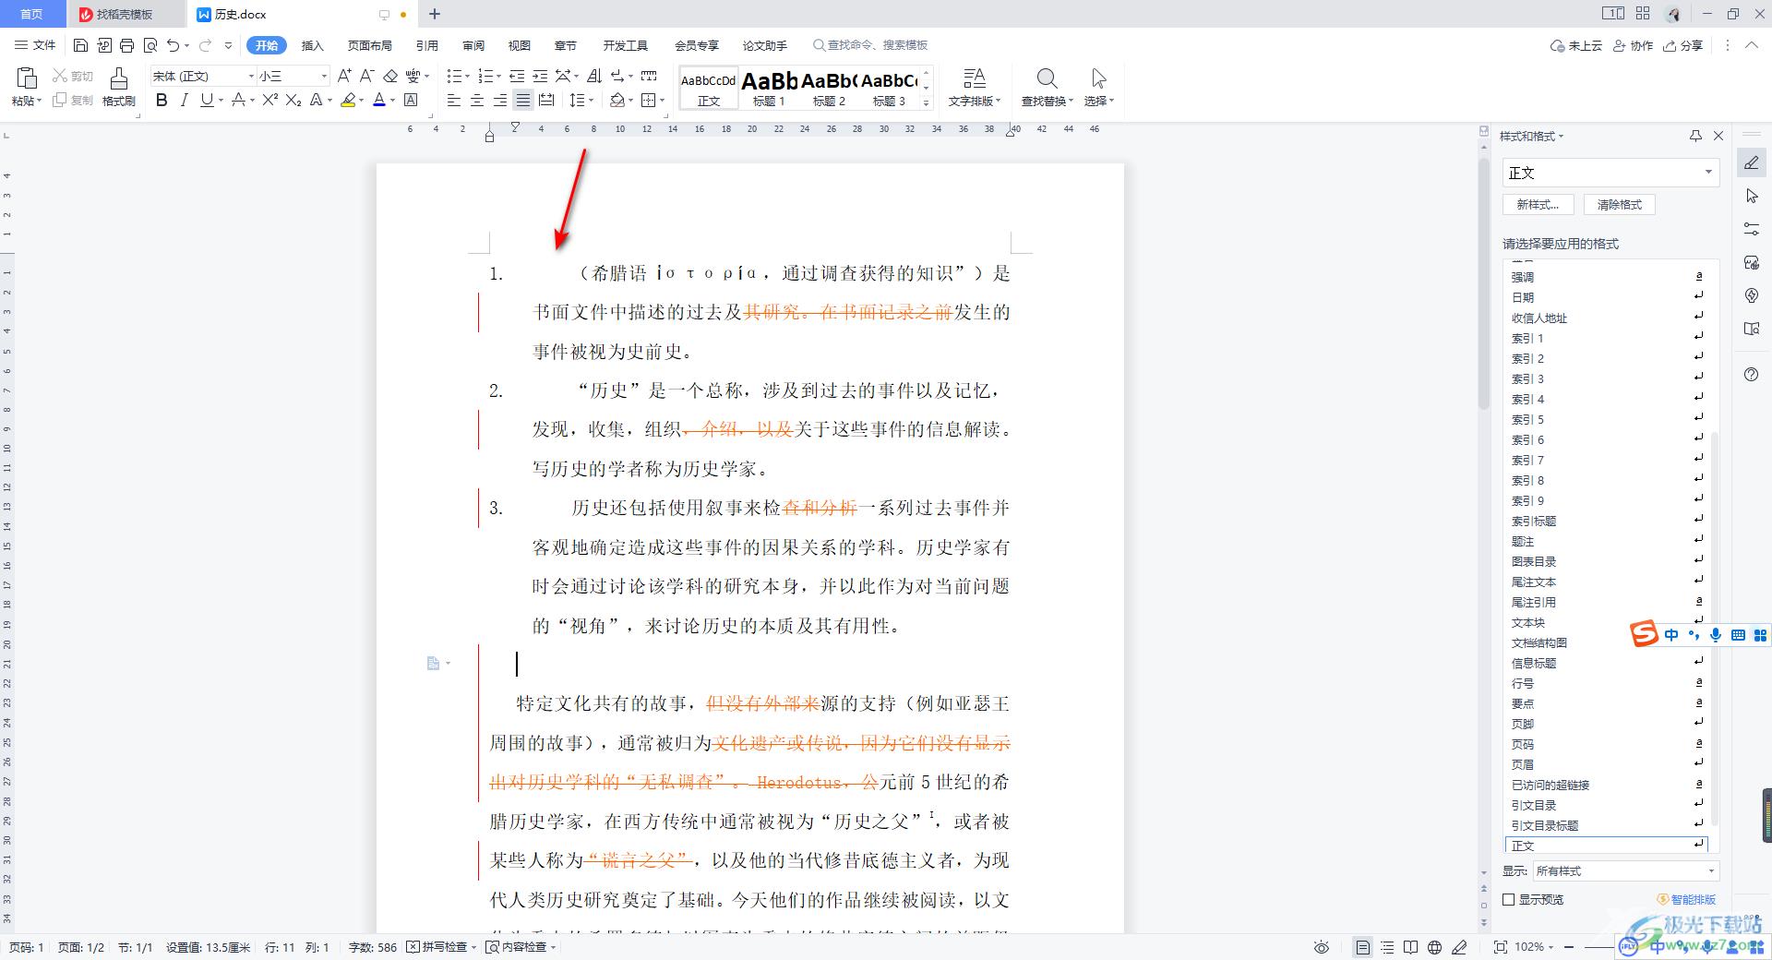This screenshot has width=1772, height=960.
Task: Click the Paste clipboard icon
Action: [x=27, y=78]
